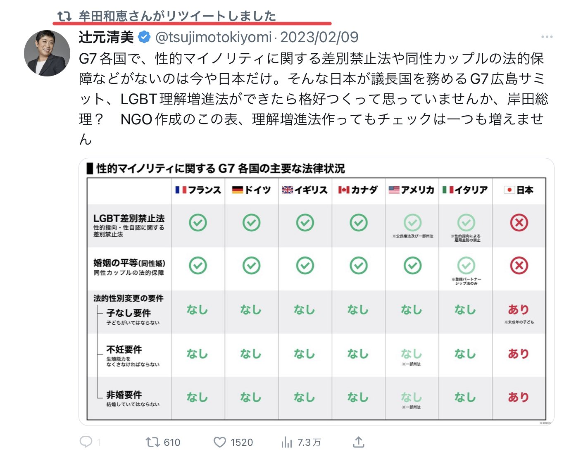This screenshot has height=459, width=576.
Task: Open 辻元清美 profile avatar photo
Action: [x=47, y=53]
